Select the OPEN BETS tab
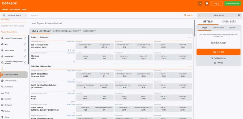Image resolution: width=243 pixels, height=119 pixels. 229,22
